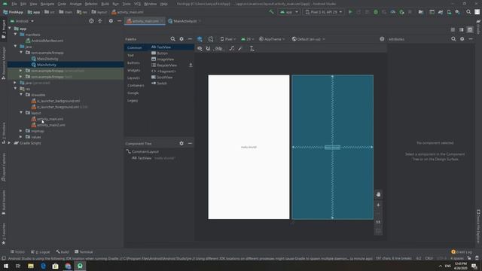482x271 pixels.
Task: Expand the Gradle Scripts node
Action: (9, 143)
